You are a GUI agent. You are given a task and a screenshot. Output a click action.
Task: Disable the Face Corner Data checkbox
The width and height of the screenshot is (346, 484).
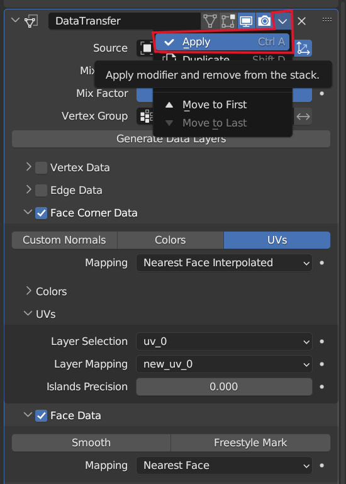pos(41,213)
